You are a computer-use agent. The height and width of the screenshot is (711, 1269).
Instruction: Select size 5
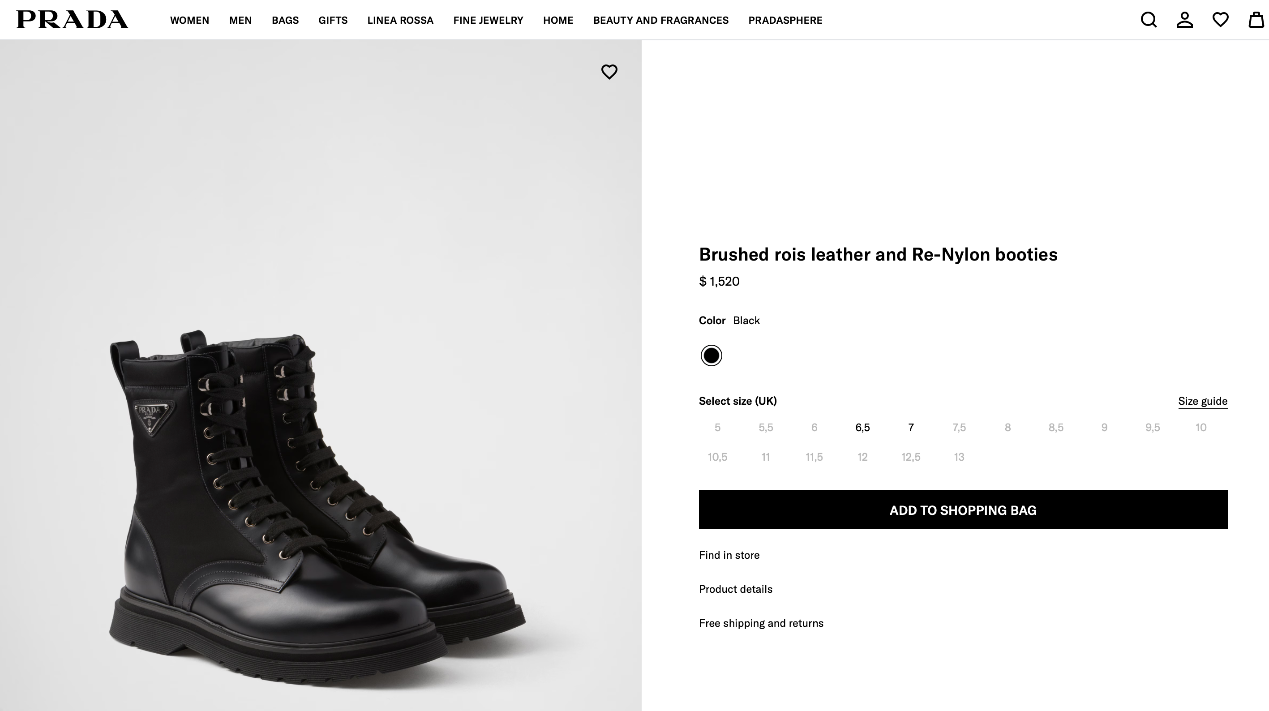717,427
